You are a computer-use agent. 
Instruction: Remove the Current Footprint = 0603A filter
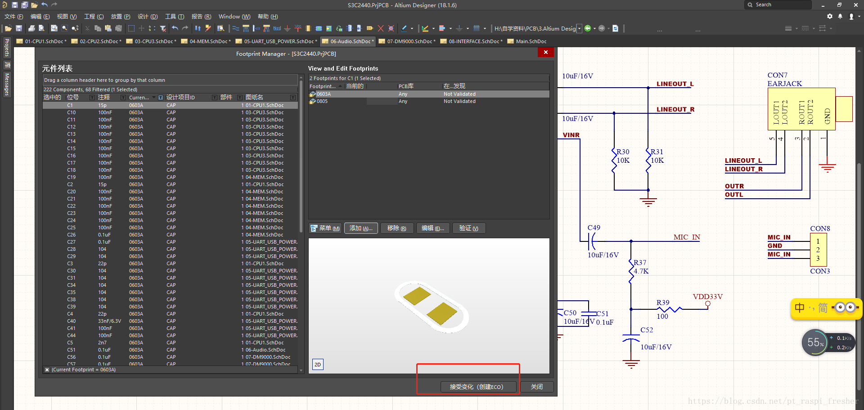47,370
